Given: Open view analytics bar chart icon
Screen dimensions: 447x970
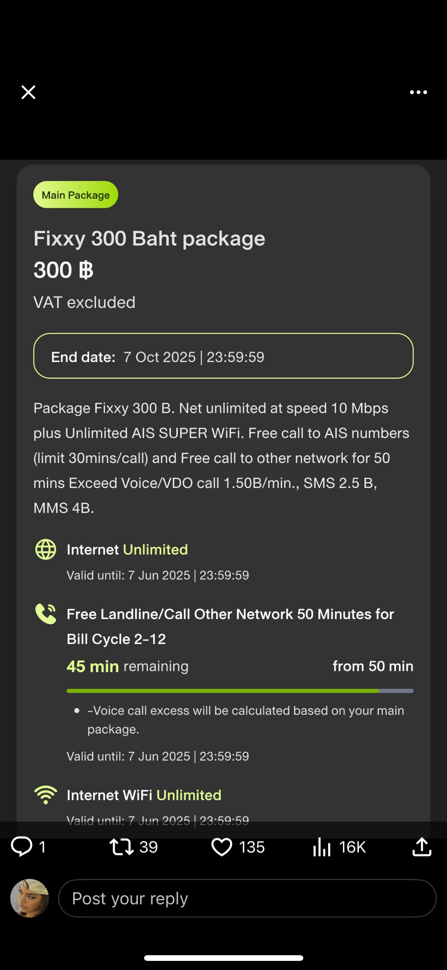Looking at the screenshot, I should pos(322,847).
